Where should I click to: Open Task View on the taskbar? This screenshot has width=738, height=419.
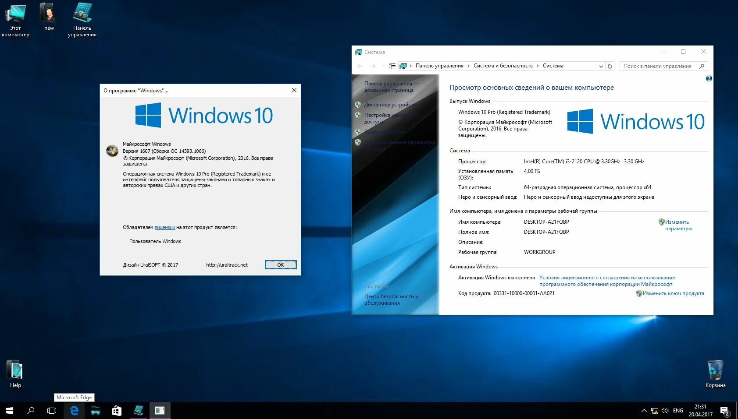(x=52, y=411)
